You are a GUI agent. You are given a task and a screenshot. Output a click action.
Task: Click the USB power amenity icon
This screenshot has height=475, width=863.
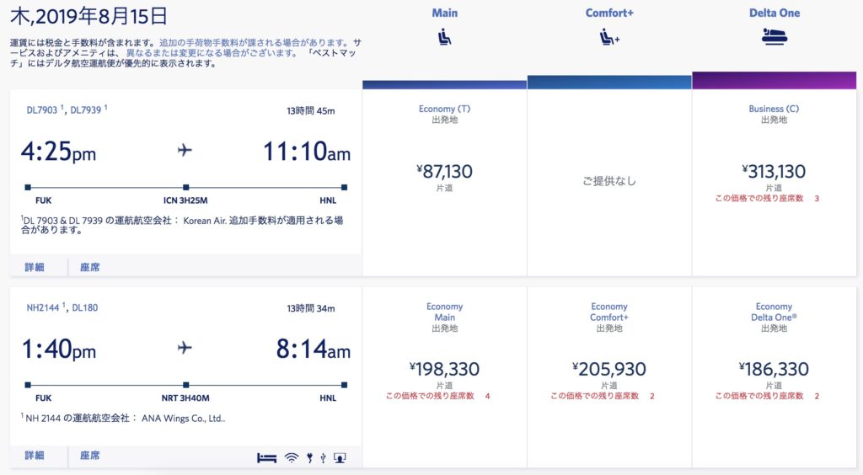[323, 458]
